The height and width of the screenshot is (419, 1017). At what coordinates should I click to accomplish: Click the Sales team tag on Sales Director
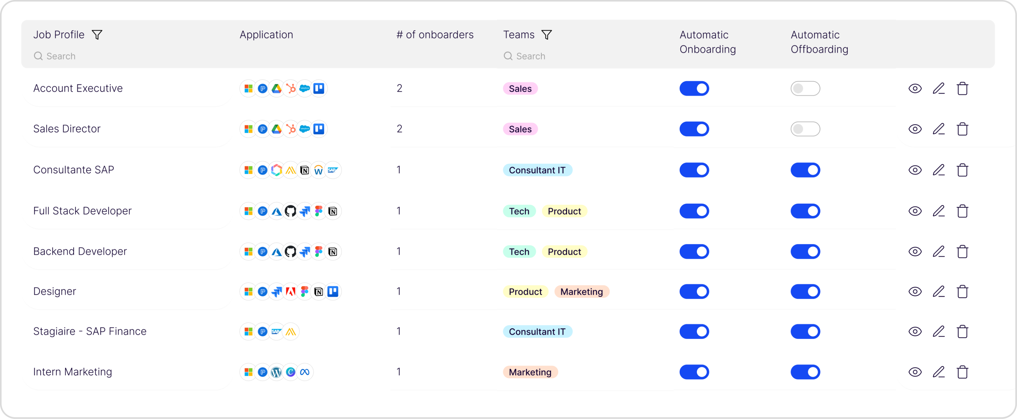pyautogui.click(x=520, y=129)
